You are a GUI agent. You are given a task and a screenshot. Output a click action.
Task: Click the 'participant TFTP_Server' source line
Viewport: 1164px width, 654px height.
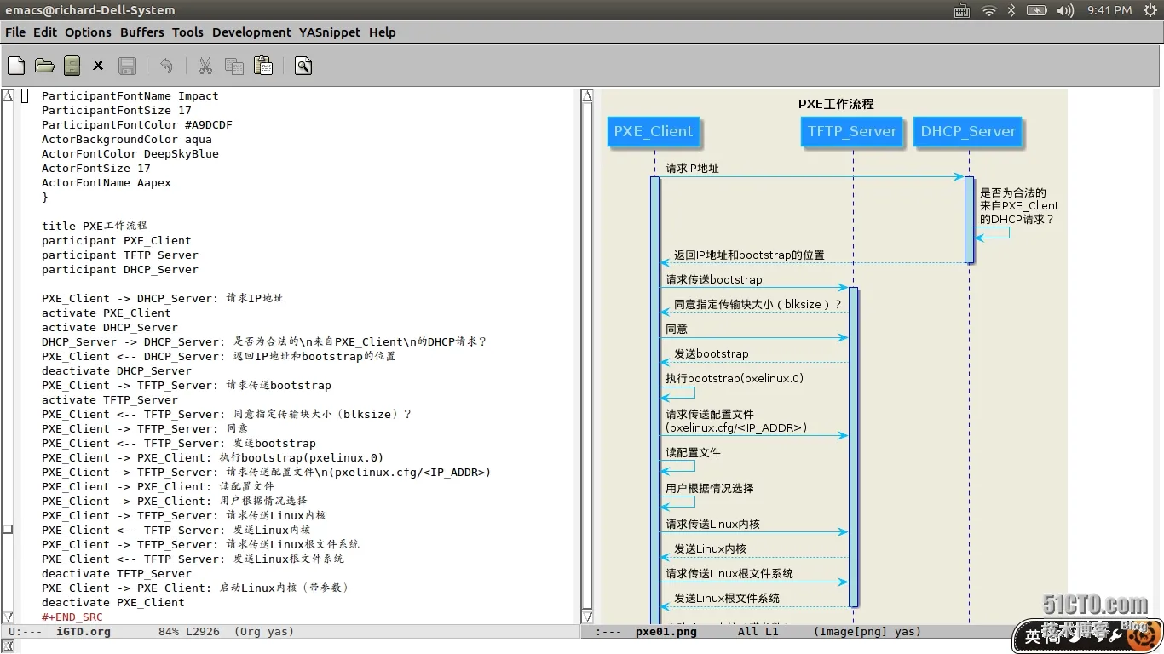119,255
